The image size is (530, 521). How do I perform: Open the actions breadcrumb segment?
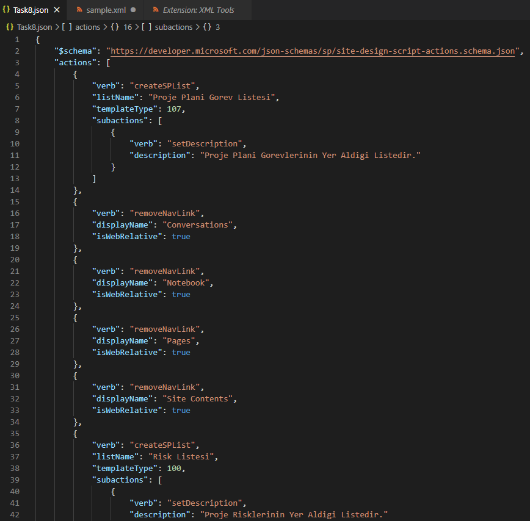(87, 27)
